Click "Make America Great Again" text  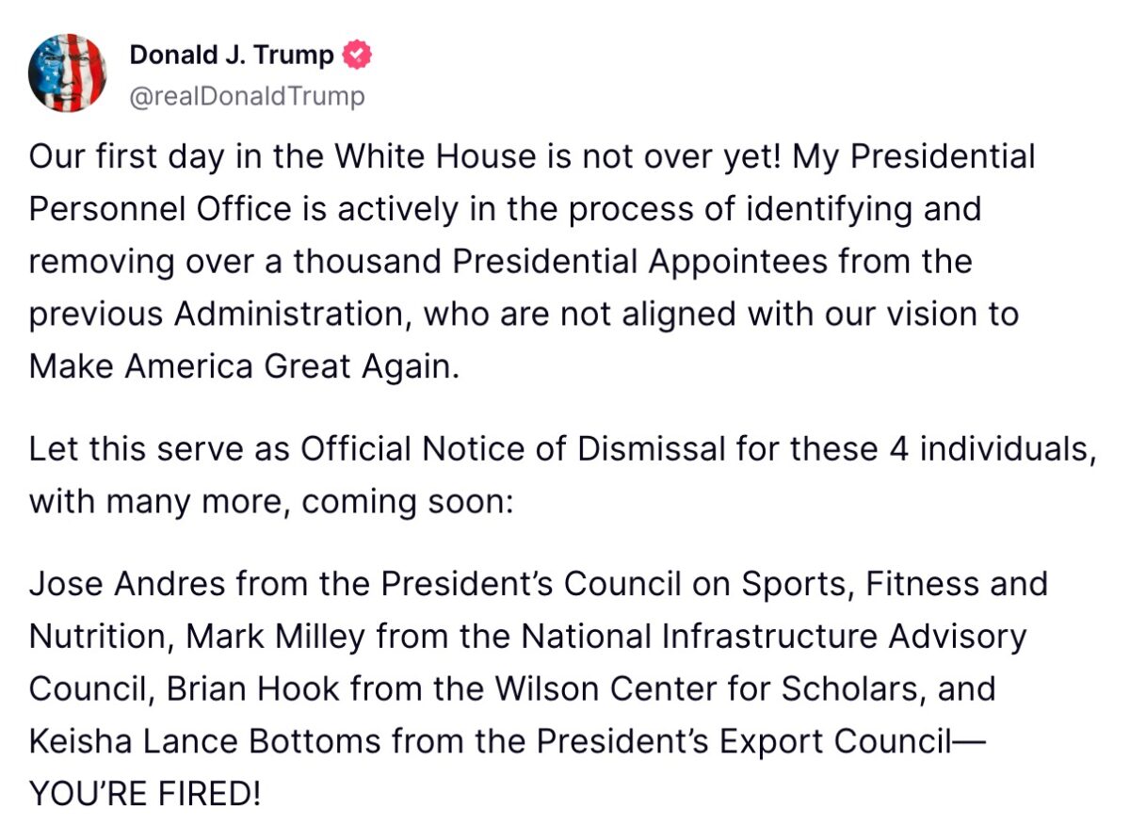243,366
